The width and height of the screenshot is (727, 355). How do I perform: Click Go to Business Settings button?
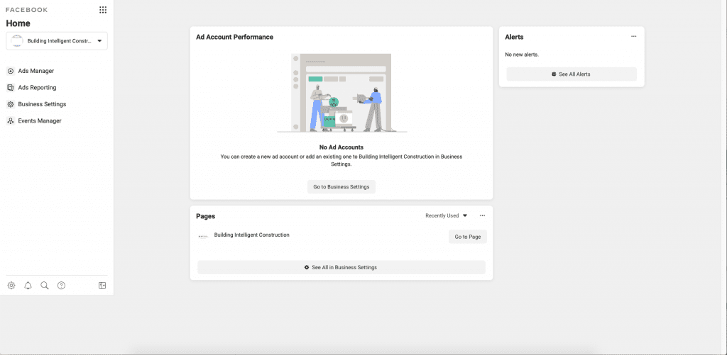pyautogui.click(x=341, y=187)
